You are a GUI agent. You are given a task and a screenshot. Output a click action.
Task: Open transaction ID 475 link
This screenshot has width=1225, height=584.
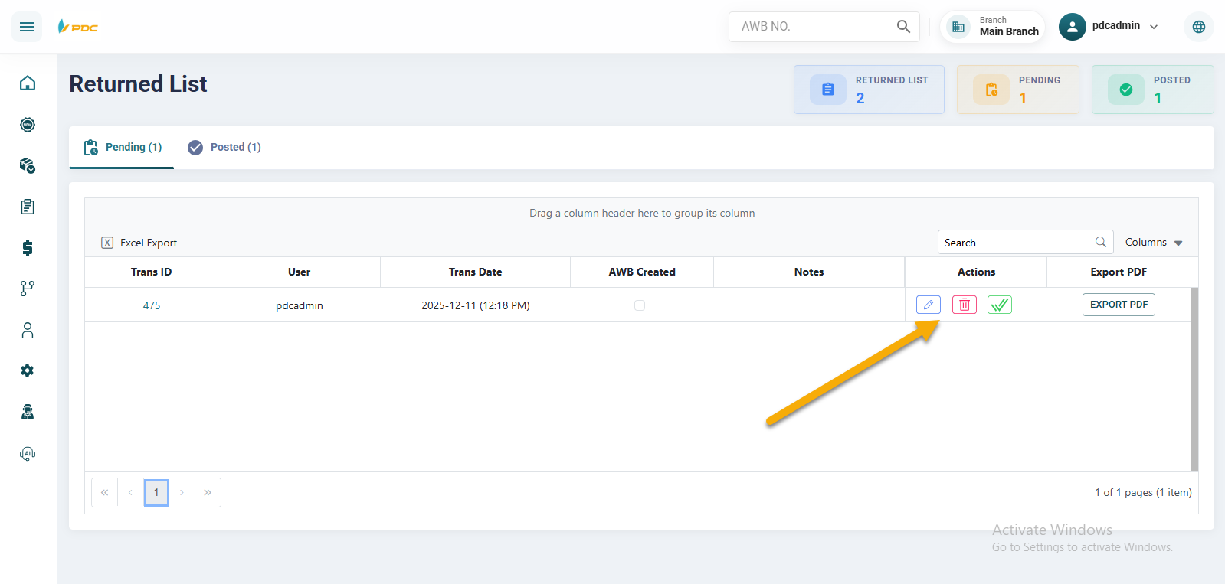point(152,305)
